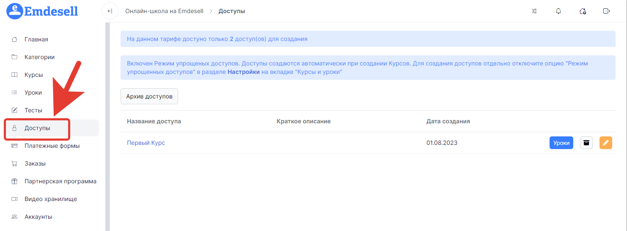Click the tariff limit notice banner
Screen dimensions: 627x231
click(368, 39)
